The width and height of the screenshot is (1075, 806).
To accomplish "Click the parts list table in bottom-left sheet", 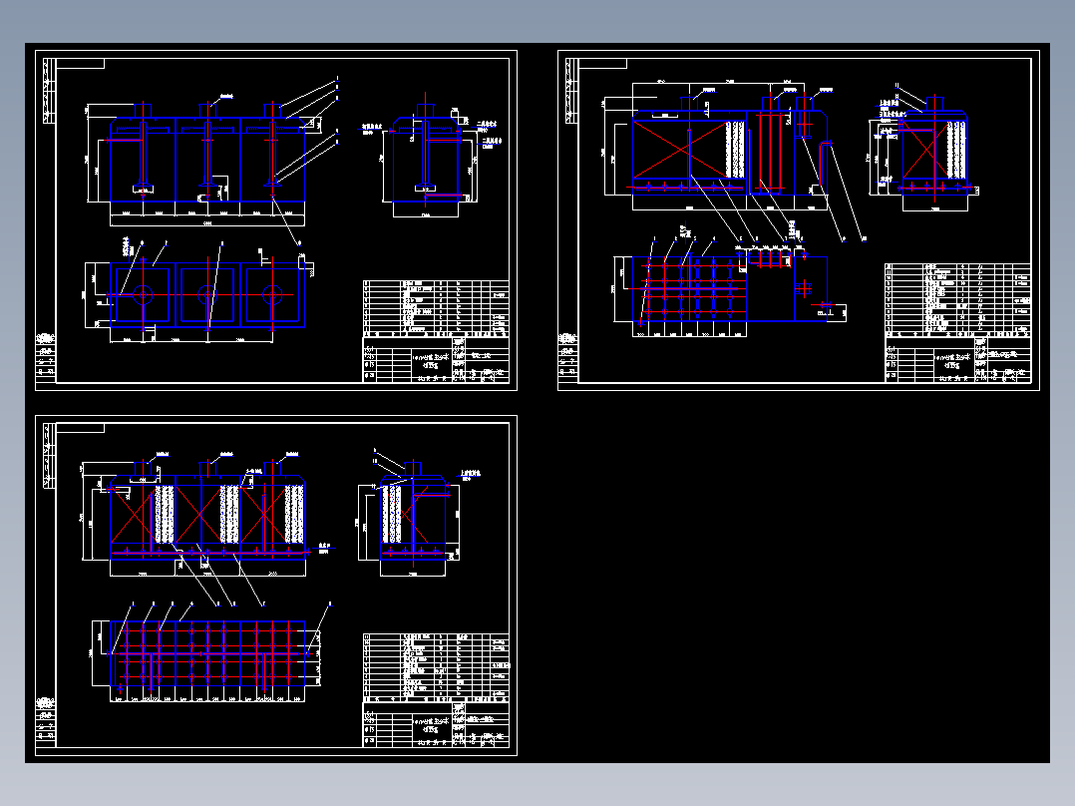I will pos(436,666).
